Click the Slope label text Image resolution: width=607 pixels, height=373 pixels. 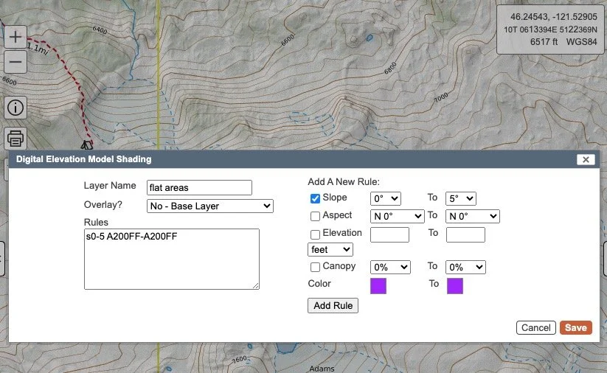pos(335,198)
